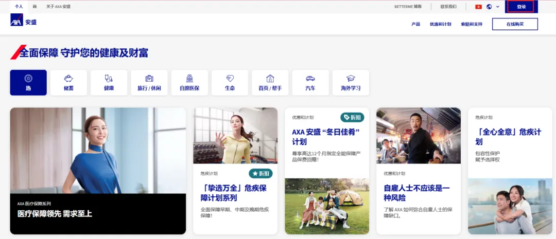Click 危疾计划 label on 全心全意 card
556x239 pixels.
pos(483,117)
